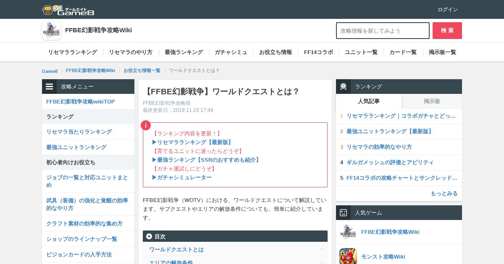Click the 攻略情報を探してみよう search field
The width and height of the screenshot is (504, 264).
tap(383, 31)
